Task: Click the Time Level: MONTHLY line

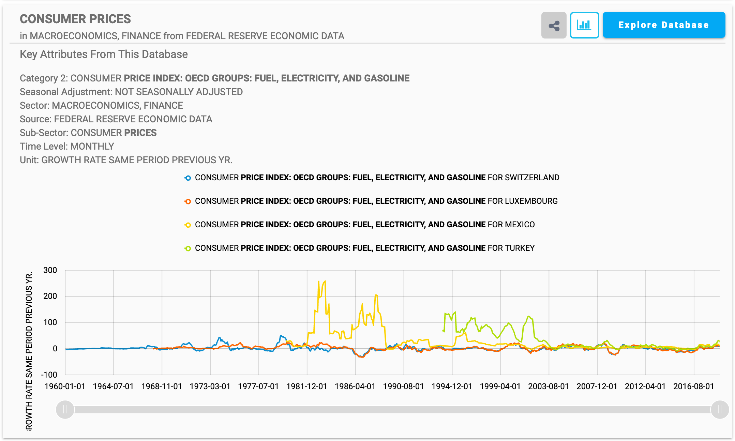Action: (67, 146)
